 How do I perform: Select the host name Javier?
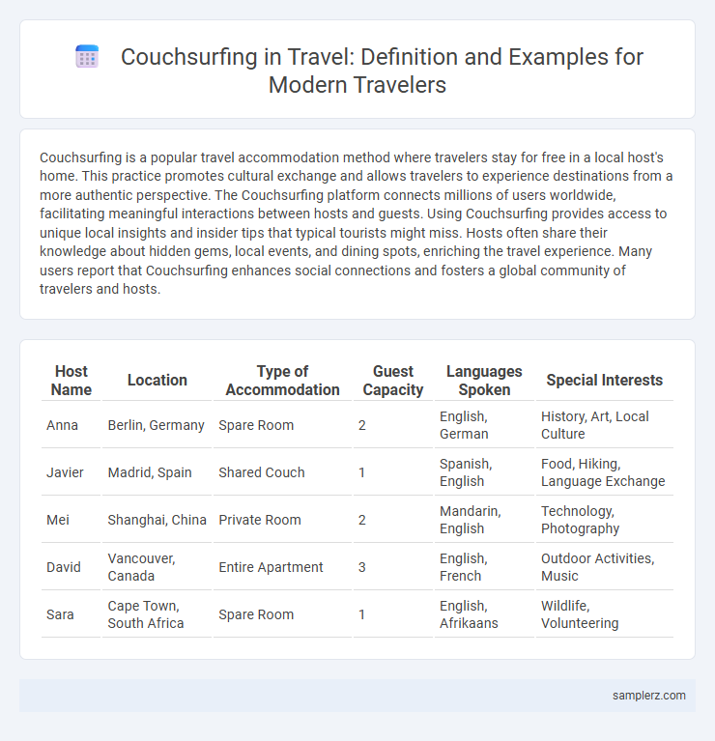65,472
